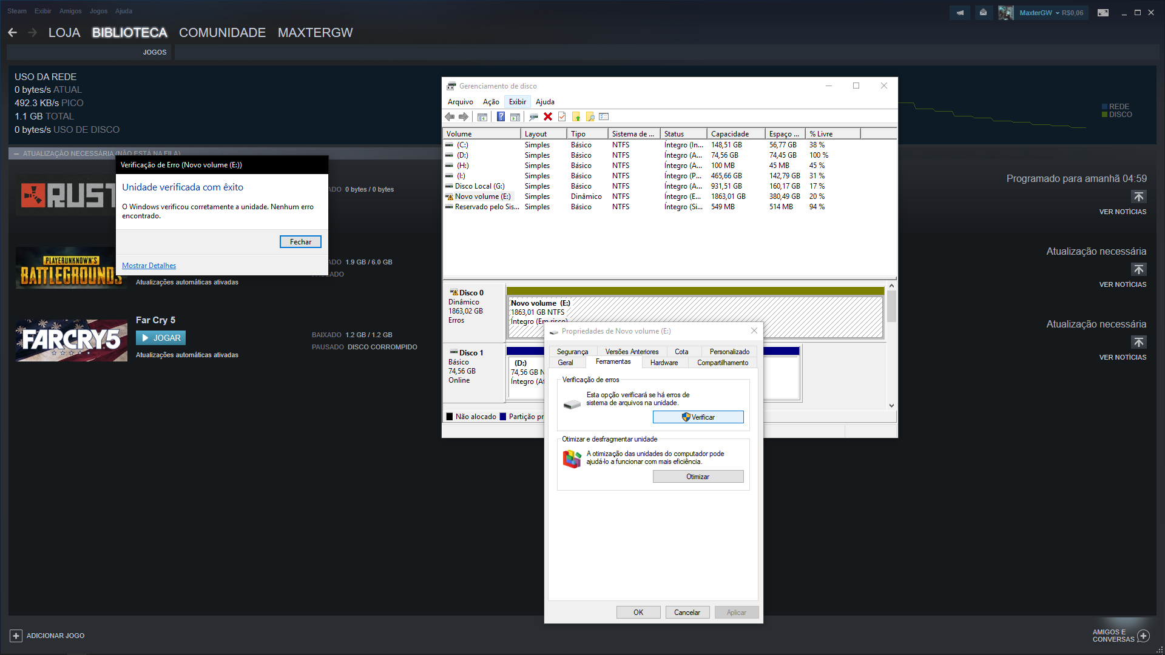The height and width of the screenshot is (655, 1165).
Task: Click VER NOTÍCIAS for Far Cry 5
Action: coord(1123,357)
